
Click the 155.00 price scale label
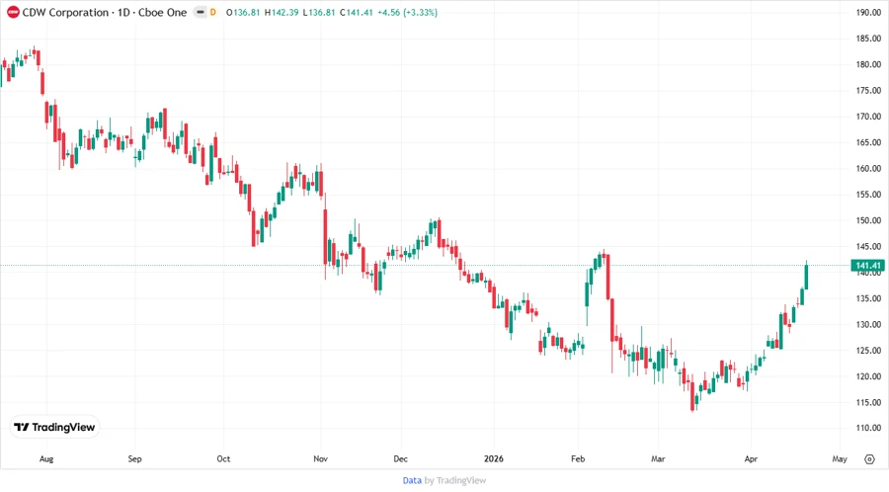868,195
